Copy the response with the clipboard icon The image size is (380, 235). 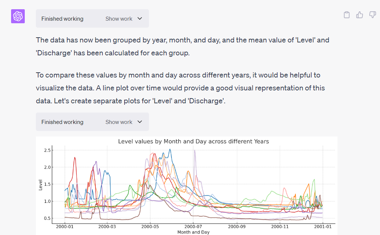click(x=347, y=15)
